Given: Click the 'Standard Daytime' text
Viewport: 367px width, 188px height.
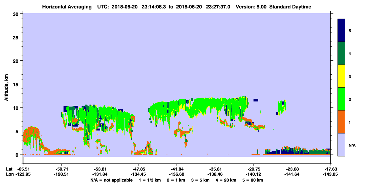Looking at the screenshot, I should (290, 7).
